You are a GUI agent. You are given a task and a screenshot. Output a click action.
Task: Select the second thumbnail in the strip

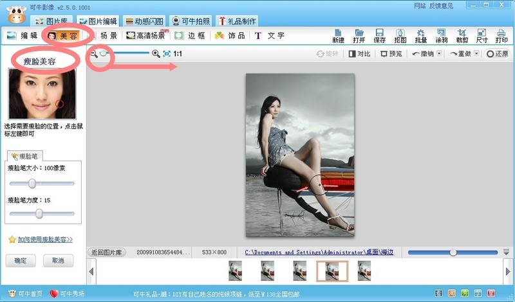pos(267,271)
